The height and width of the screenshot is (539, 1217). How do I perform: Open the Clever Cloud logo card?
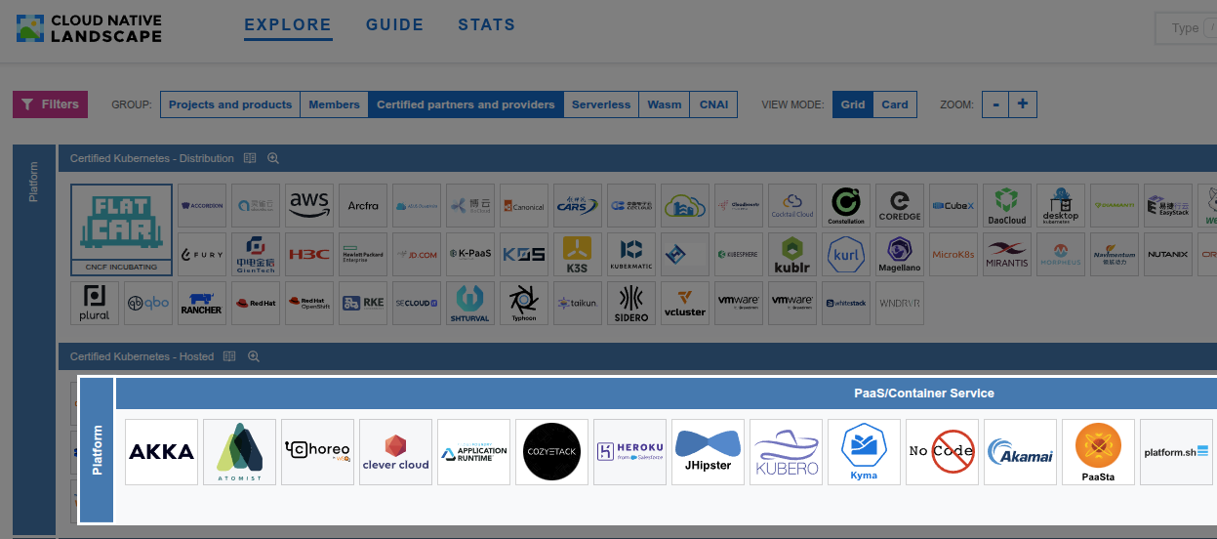point(396,452)
